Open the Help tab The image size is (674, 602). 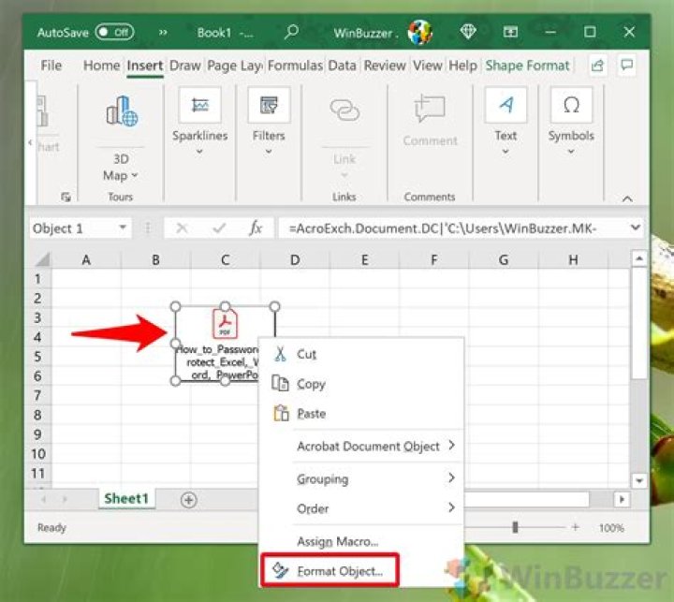tap(463, 66)
